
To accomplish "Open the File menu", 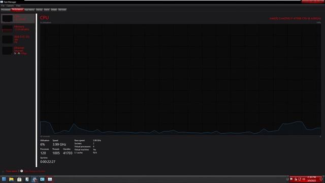I will pyautogui.click(x=3, y=6).
